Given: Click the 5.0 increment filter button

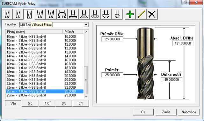Looking at the screenshot, I should [30, 103].
